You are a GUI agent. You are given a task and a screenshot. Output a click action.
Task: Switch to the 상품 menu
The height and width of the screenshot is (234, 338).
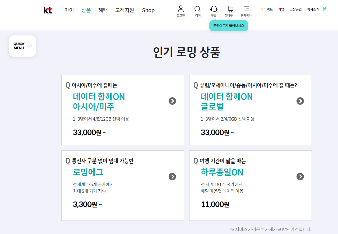click(86, 10)
